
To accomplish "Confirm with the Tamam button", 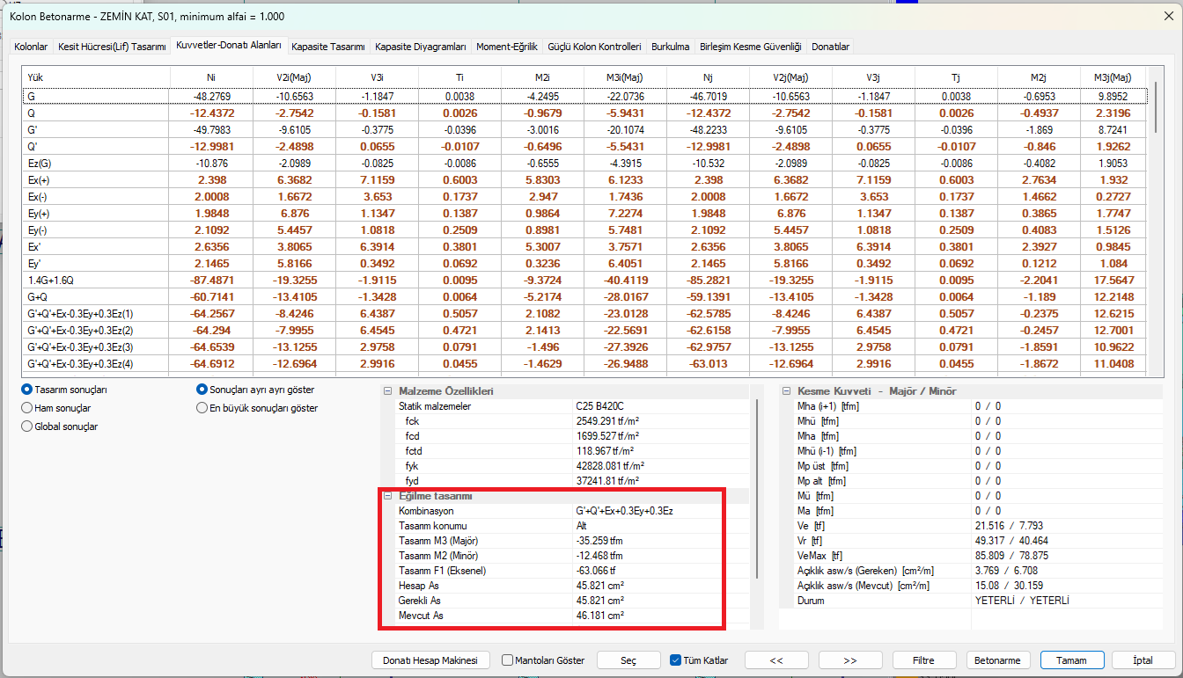I will pyautogui.click(x=1072, y=660).
